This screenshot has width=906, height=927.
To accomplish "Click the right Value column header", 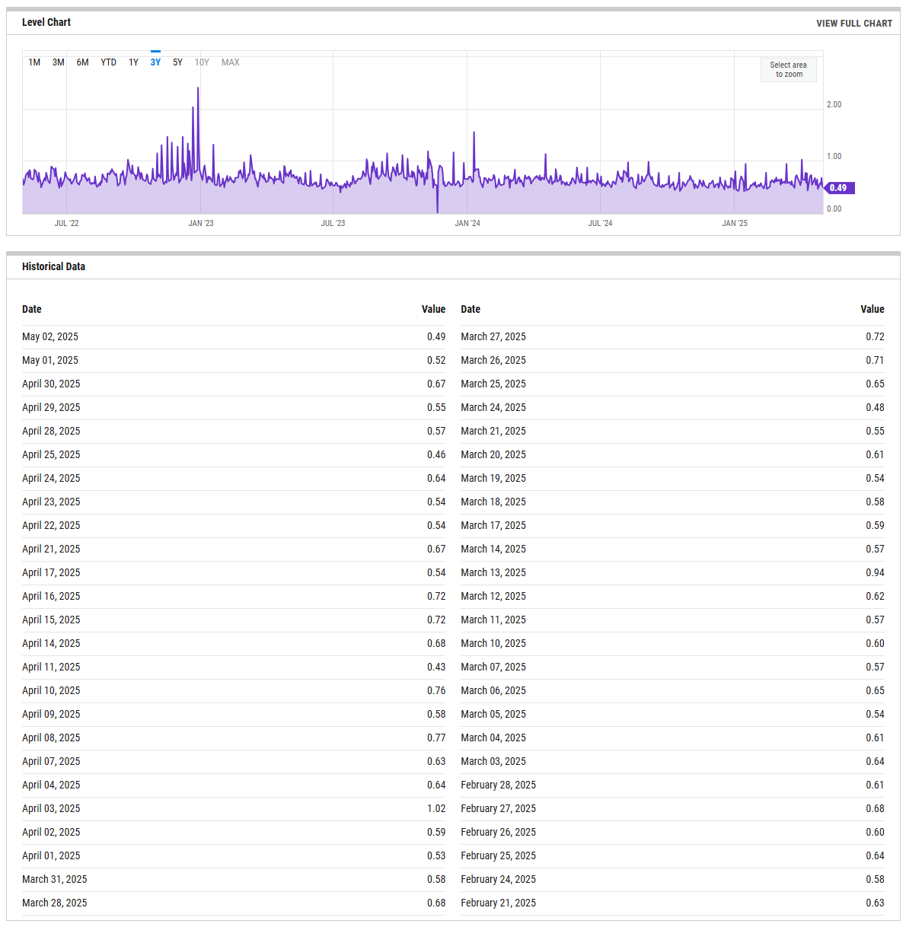I will 873,309.
